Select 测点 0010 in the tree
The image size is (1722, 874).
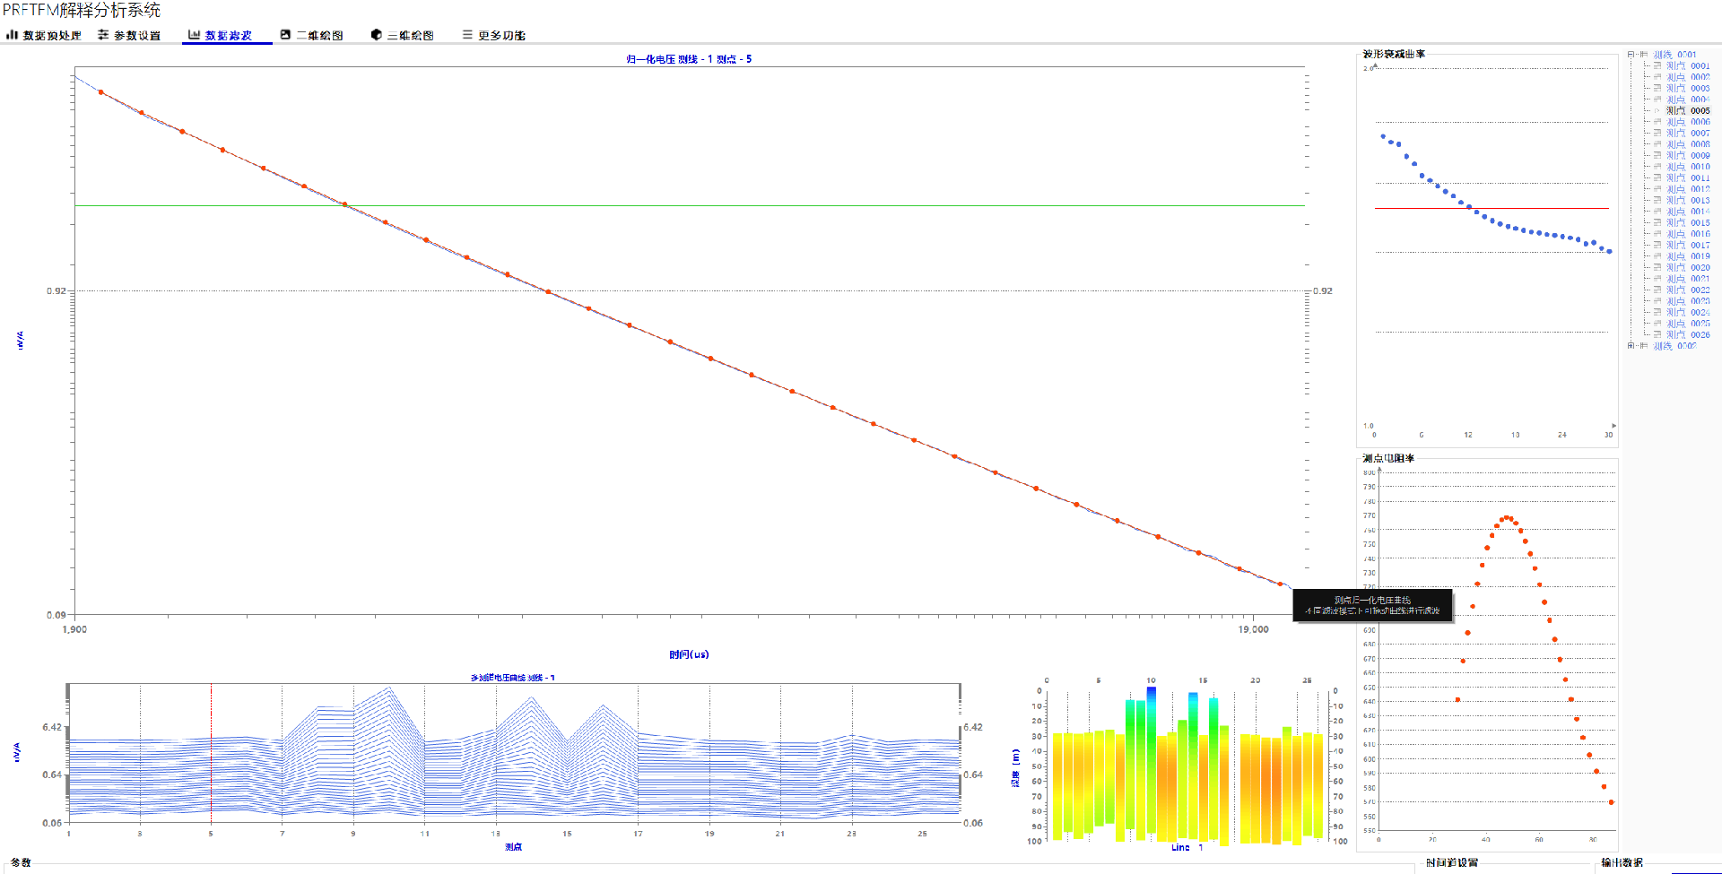[1688, 167]
